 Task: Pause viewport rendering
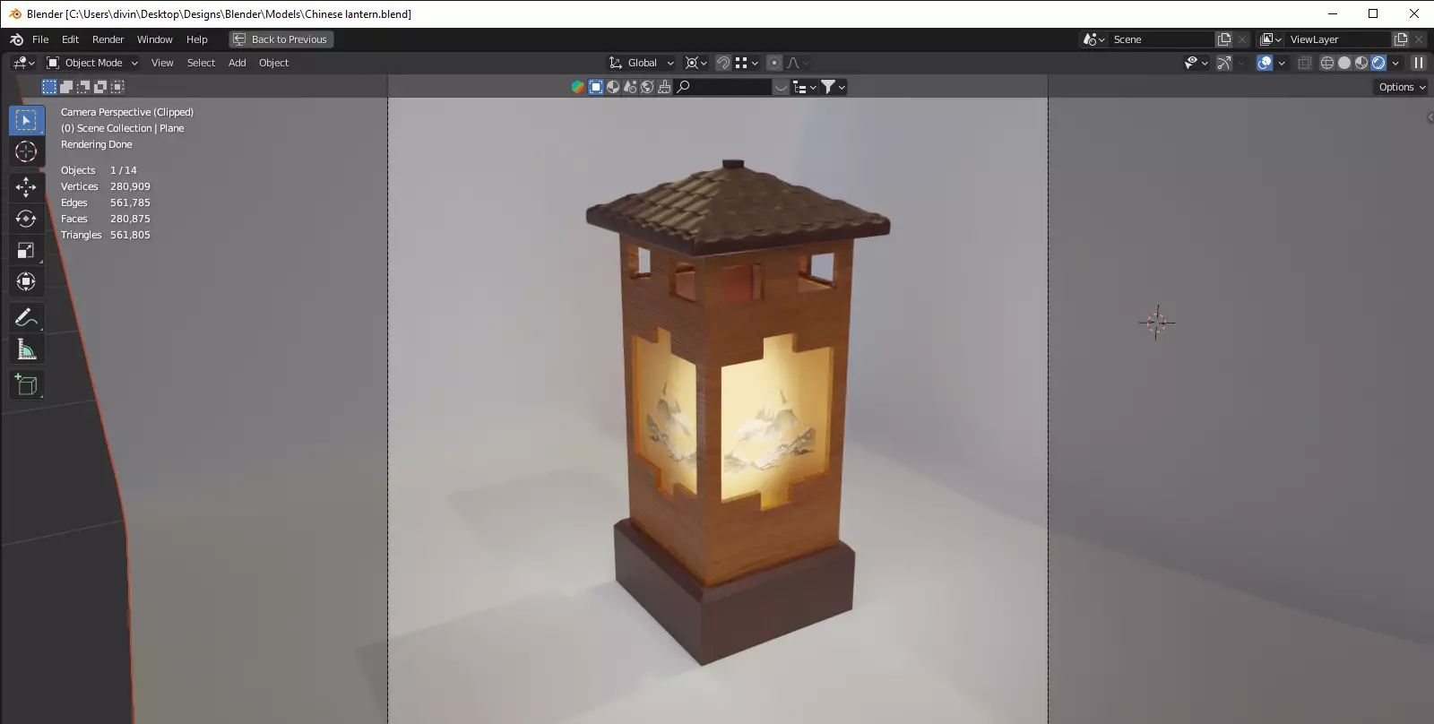pyautogui.click(x=1419, y=63)
